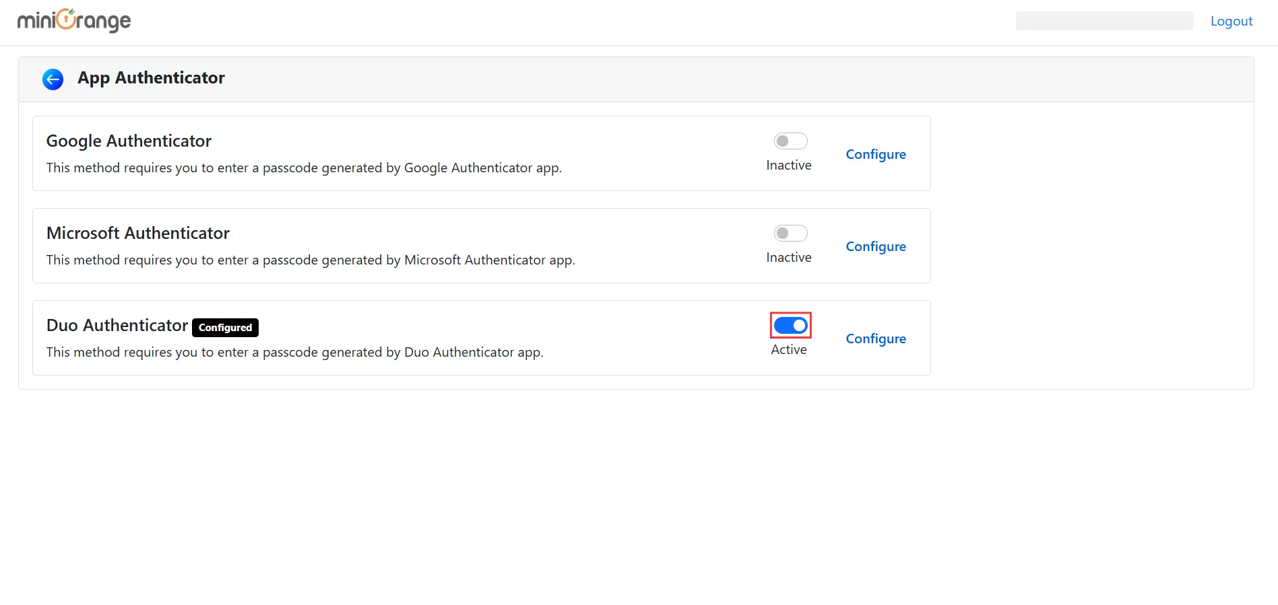Disable the Duo Authenticator toggle

(790, 325)
